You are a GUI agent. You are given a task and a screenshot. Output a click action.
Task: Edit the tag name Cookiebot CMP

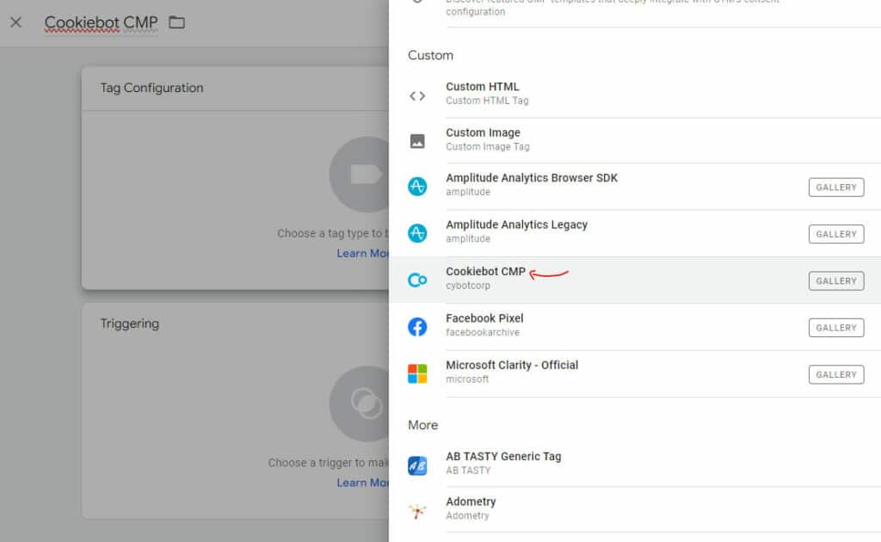point(102,22)
